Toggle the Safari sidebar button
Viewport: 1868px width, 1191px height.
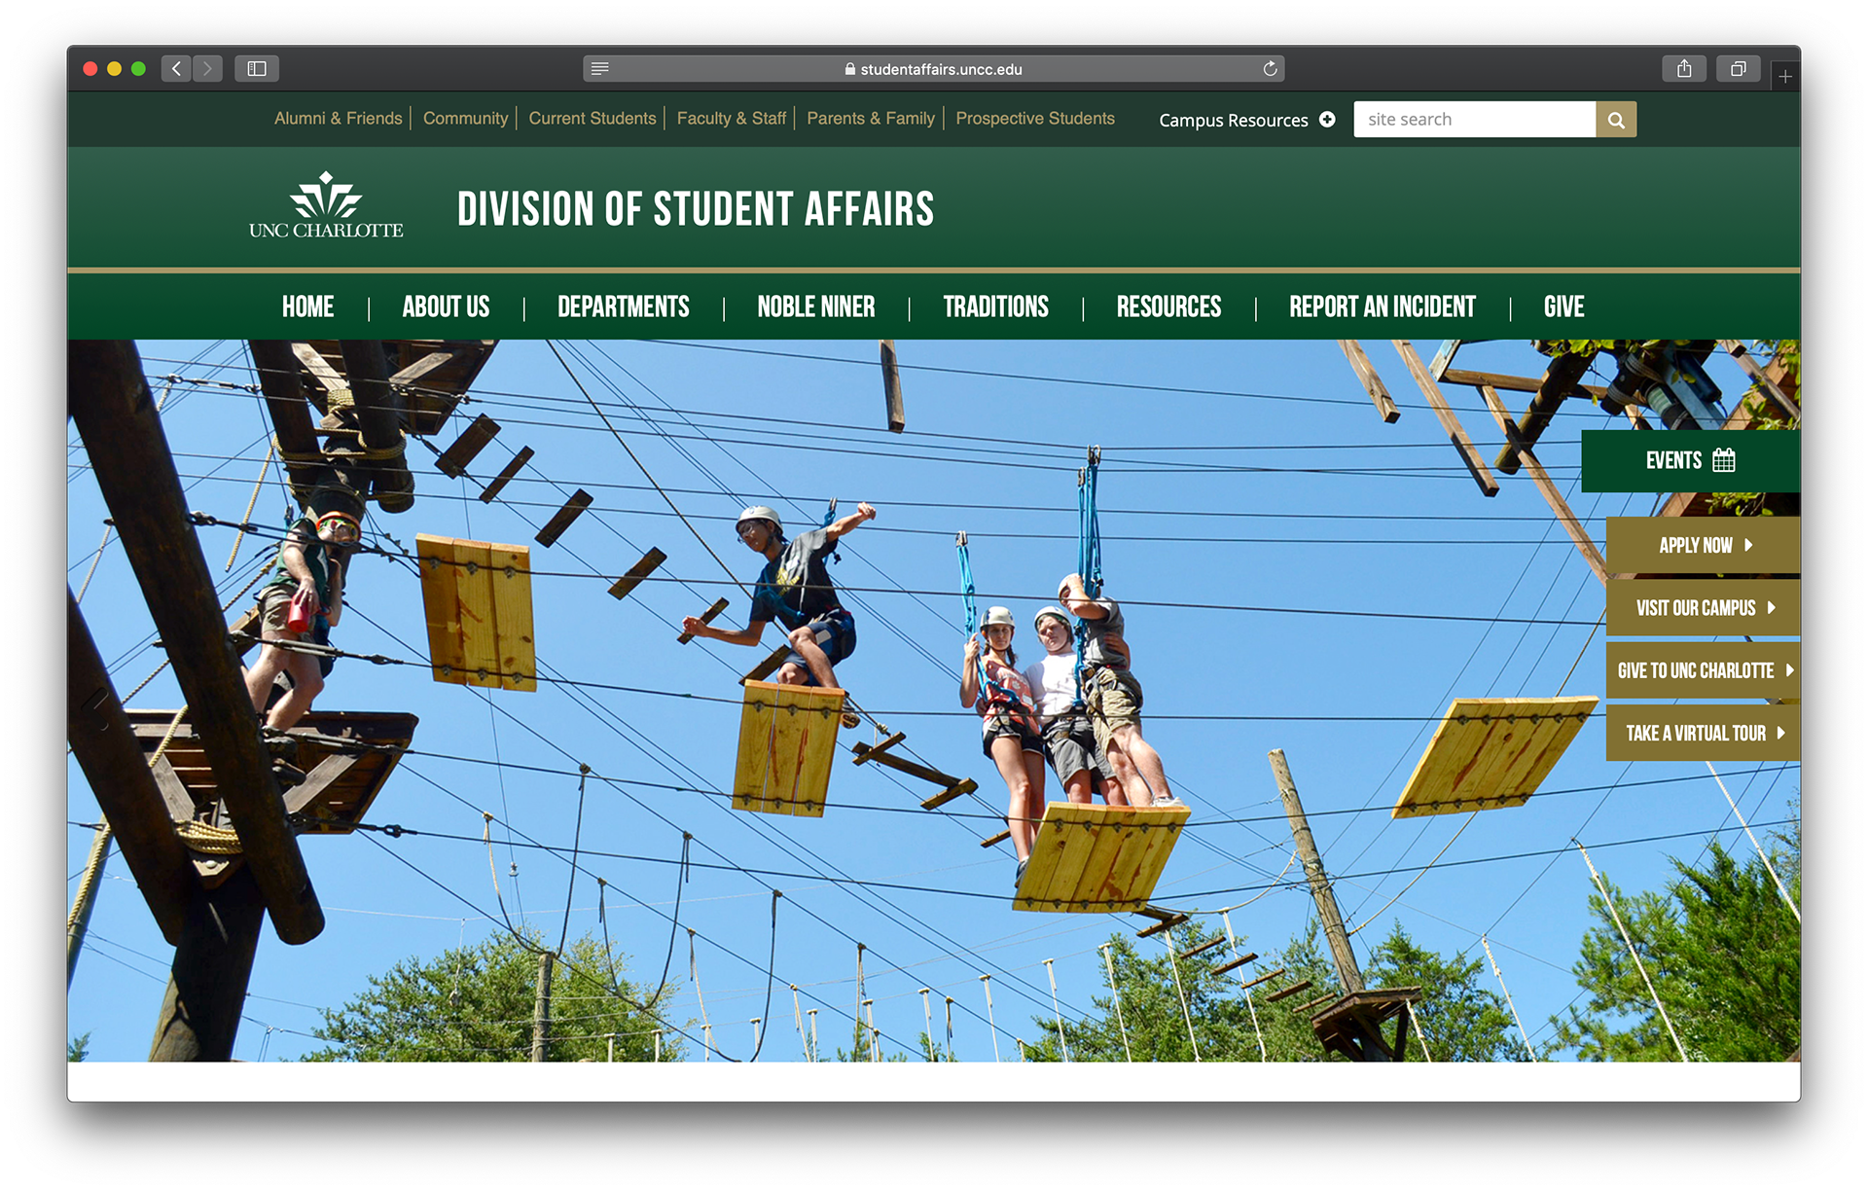[257, 68]
